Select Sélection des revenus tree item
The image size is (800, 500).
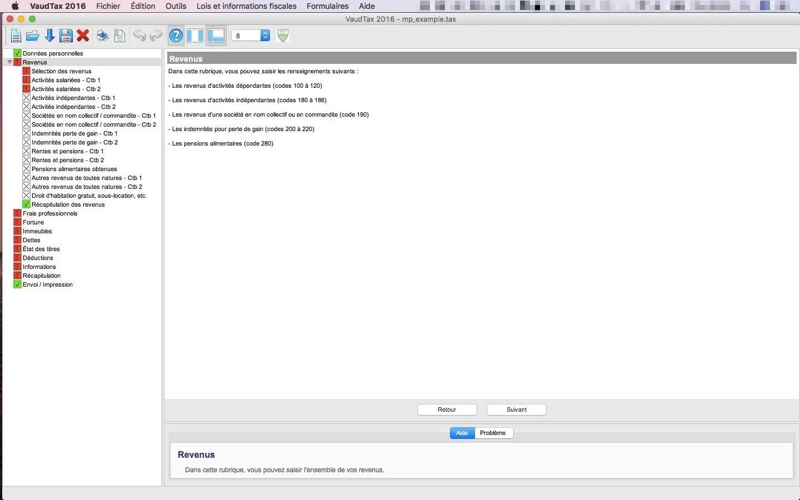point(62,71)
